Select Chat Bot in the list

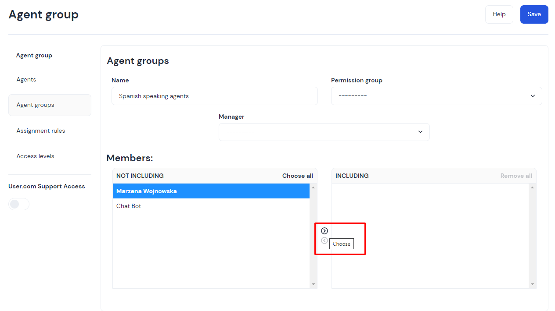click(211, 206)
